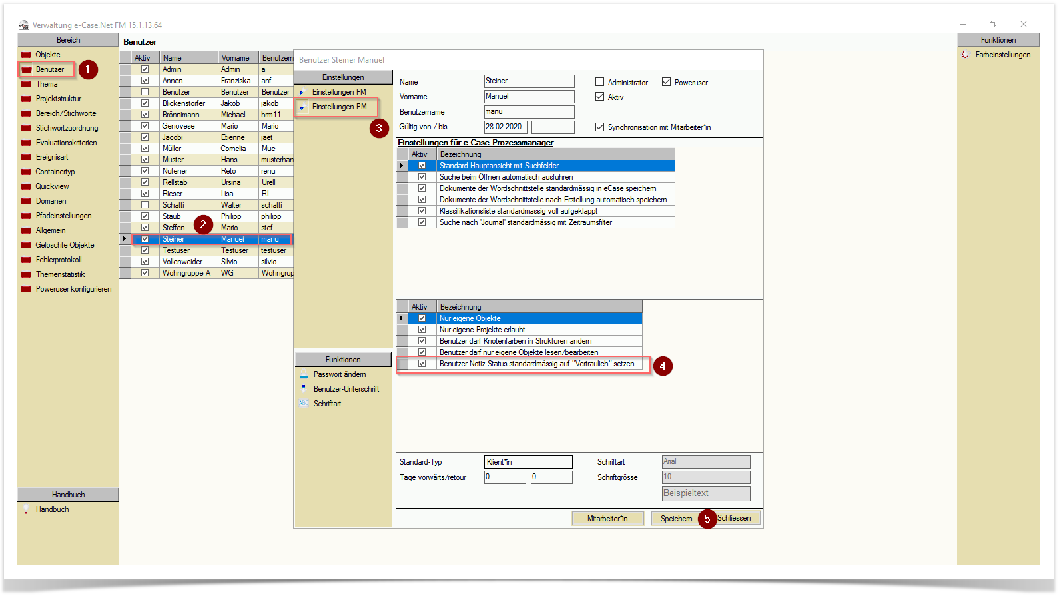Select the Nufener row in user list

coord(211,171)
